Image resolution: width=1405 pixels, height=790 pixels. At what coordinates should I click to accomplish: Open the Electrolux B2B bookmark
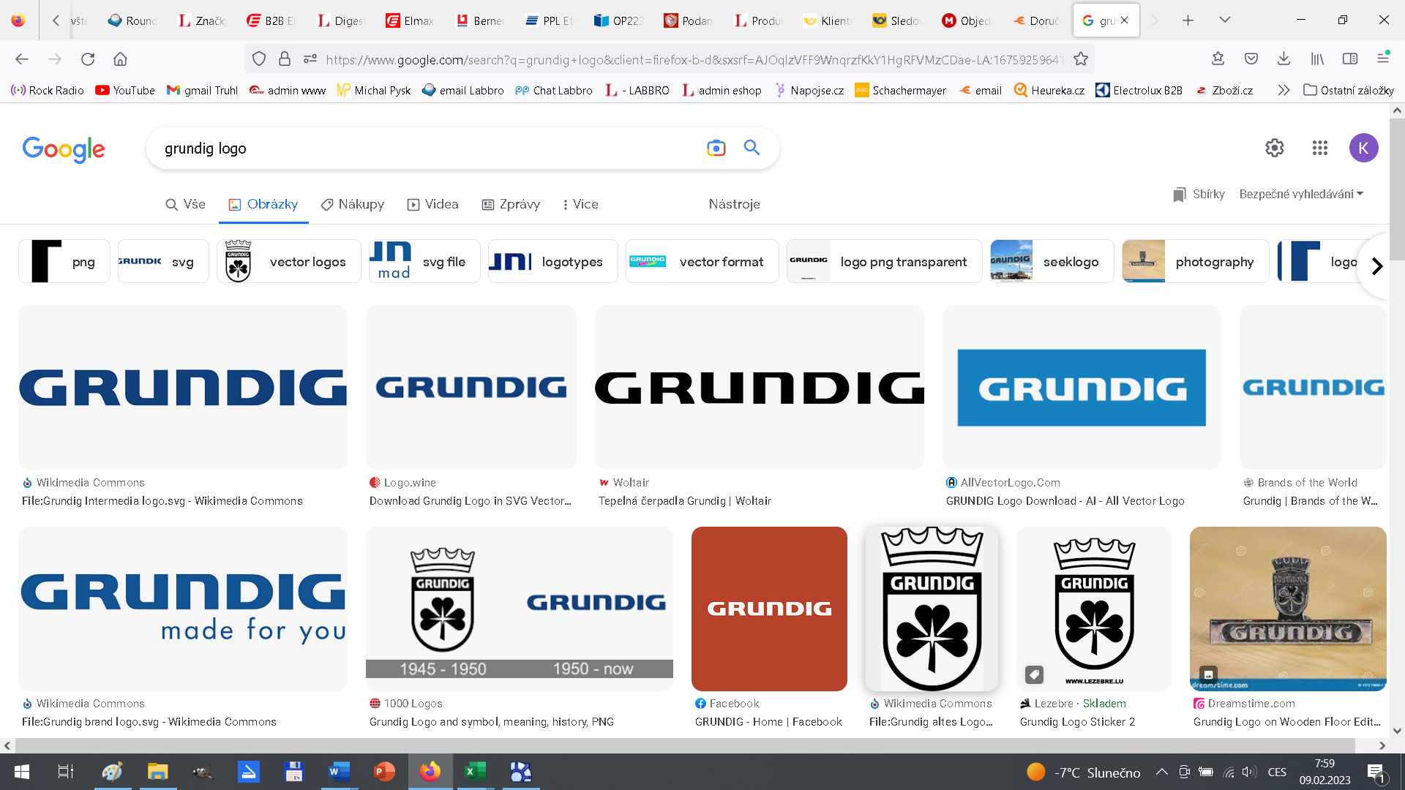click(1139, 90)
